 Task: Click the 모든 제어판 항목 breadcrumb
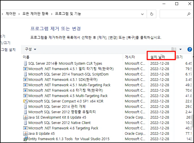click(35, 14)
